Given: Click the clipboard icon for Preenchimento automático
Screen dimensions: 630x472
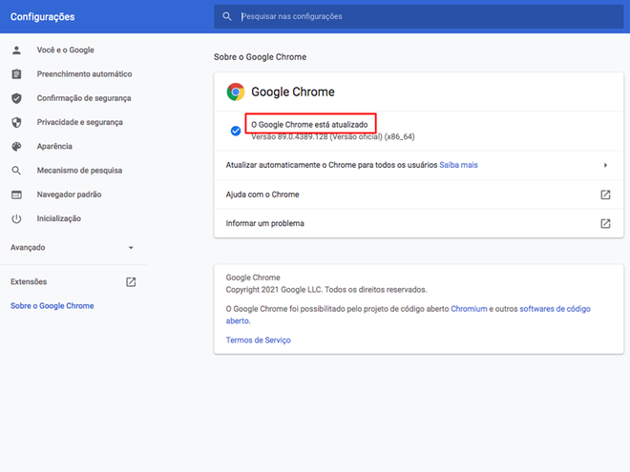Looking at the screenshot, I should click(x=16, y=74).
